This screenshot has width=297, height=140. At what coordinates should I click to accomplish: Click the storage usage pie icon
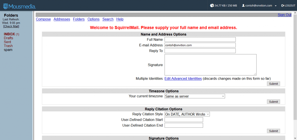212,5
